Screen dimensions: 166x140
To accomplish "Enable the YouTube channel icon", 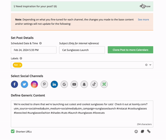I will (74, 85).
